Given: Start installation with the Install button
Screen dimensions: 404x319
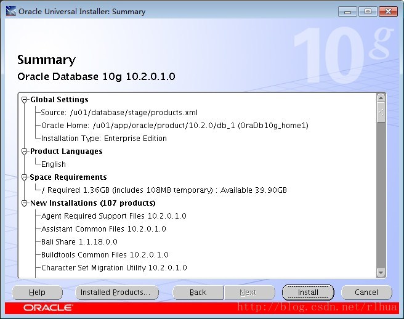Looking at the screenshot, I should [x=308, y=293].
